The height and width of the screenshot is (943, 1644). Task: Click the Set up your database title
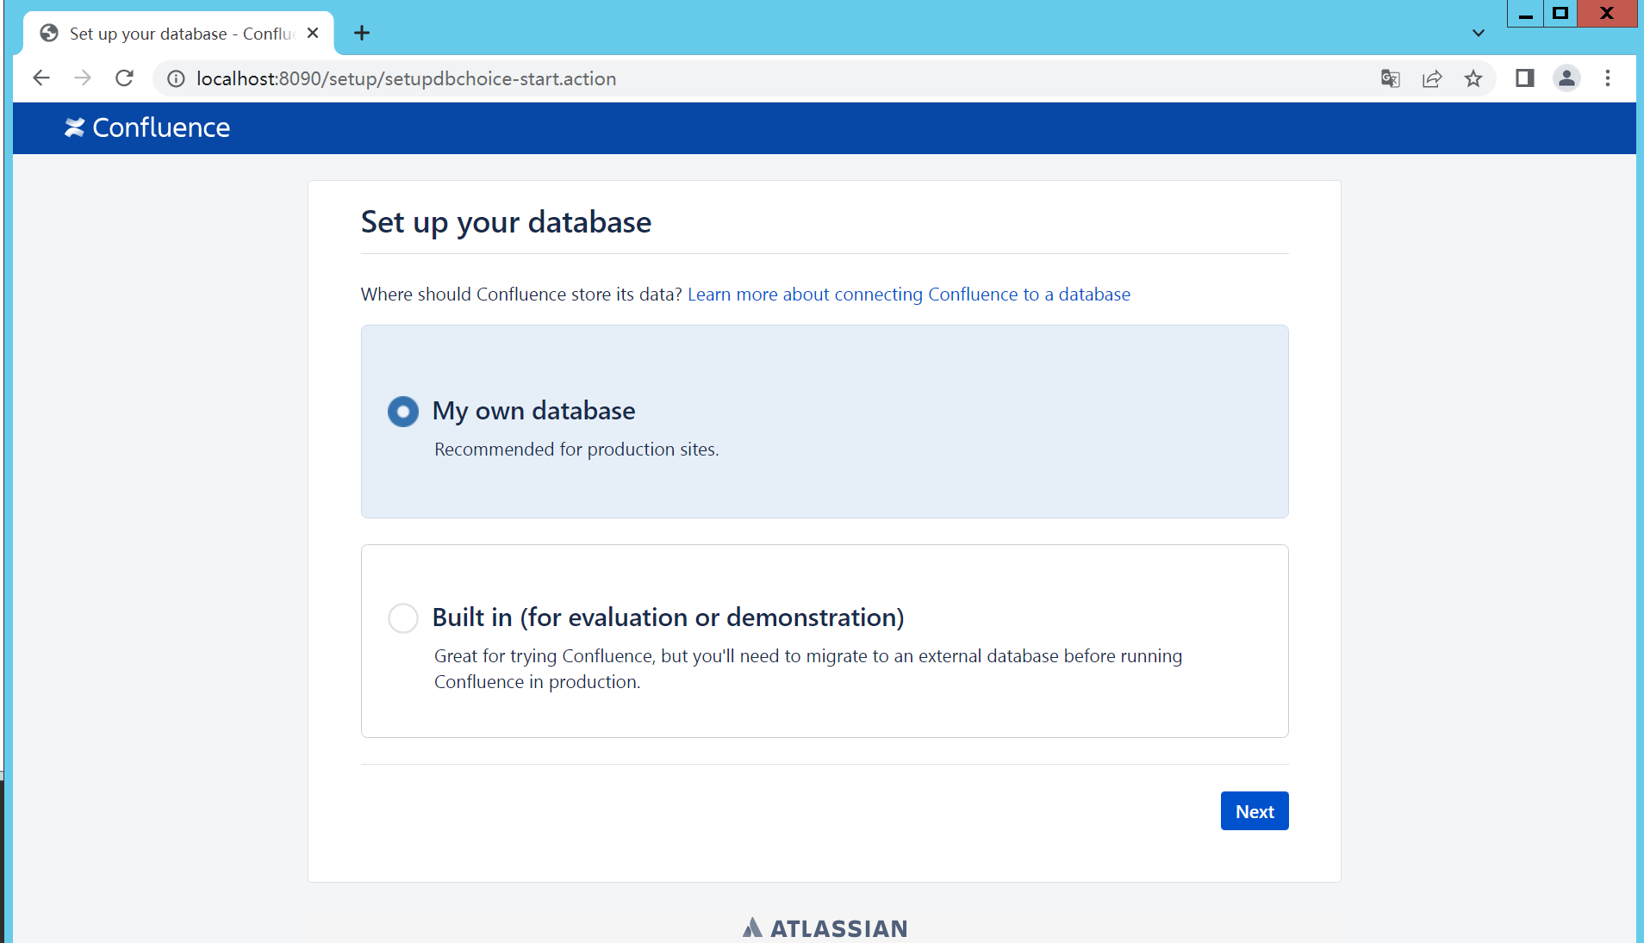pyautogui.click(x=506, y=222)
